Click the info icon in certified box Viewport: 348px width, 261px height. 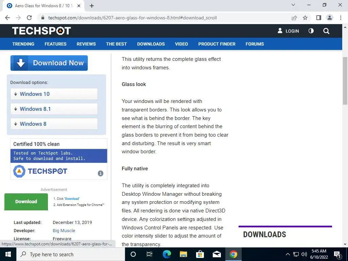click(x=101, y=173)
